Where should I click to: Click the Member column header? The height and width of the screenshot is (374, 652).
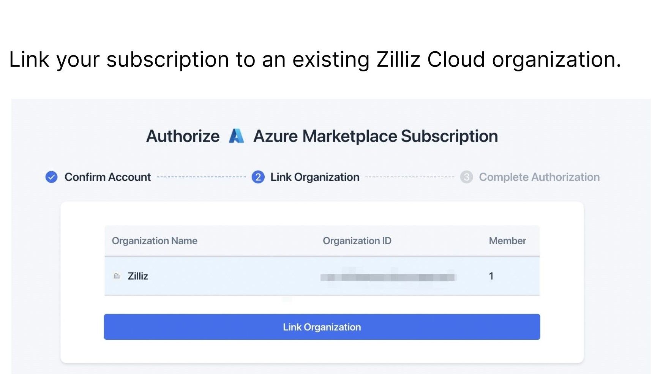point(507,240)
